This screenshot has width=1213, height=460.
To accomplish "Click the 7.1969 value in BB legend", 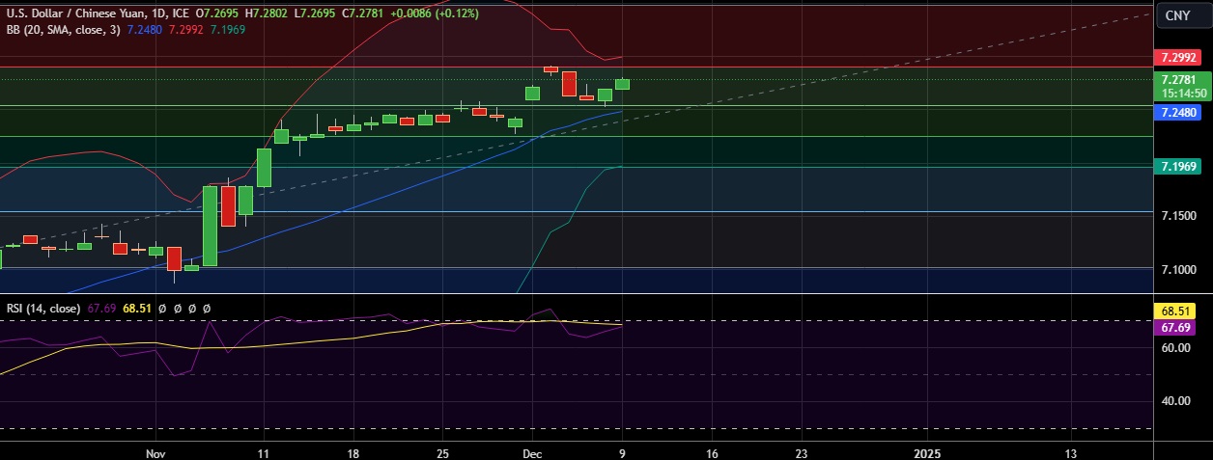I will [230, 29].
